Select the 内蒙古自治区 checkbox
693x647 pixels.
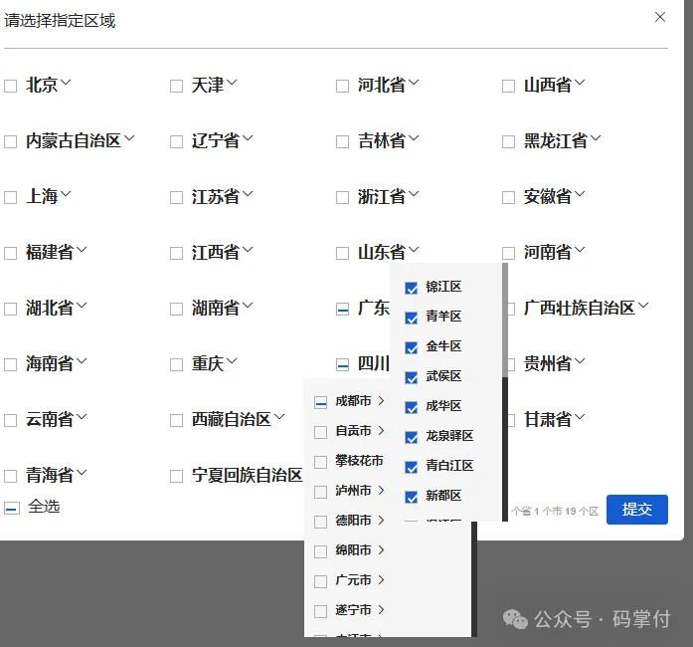[11, 141]
